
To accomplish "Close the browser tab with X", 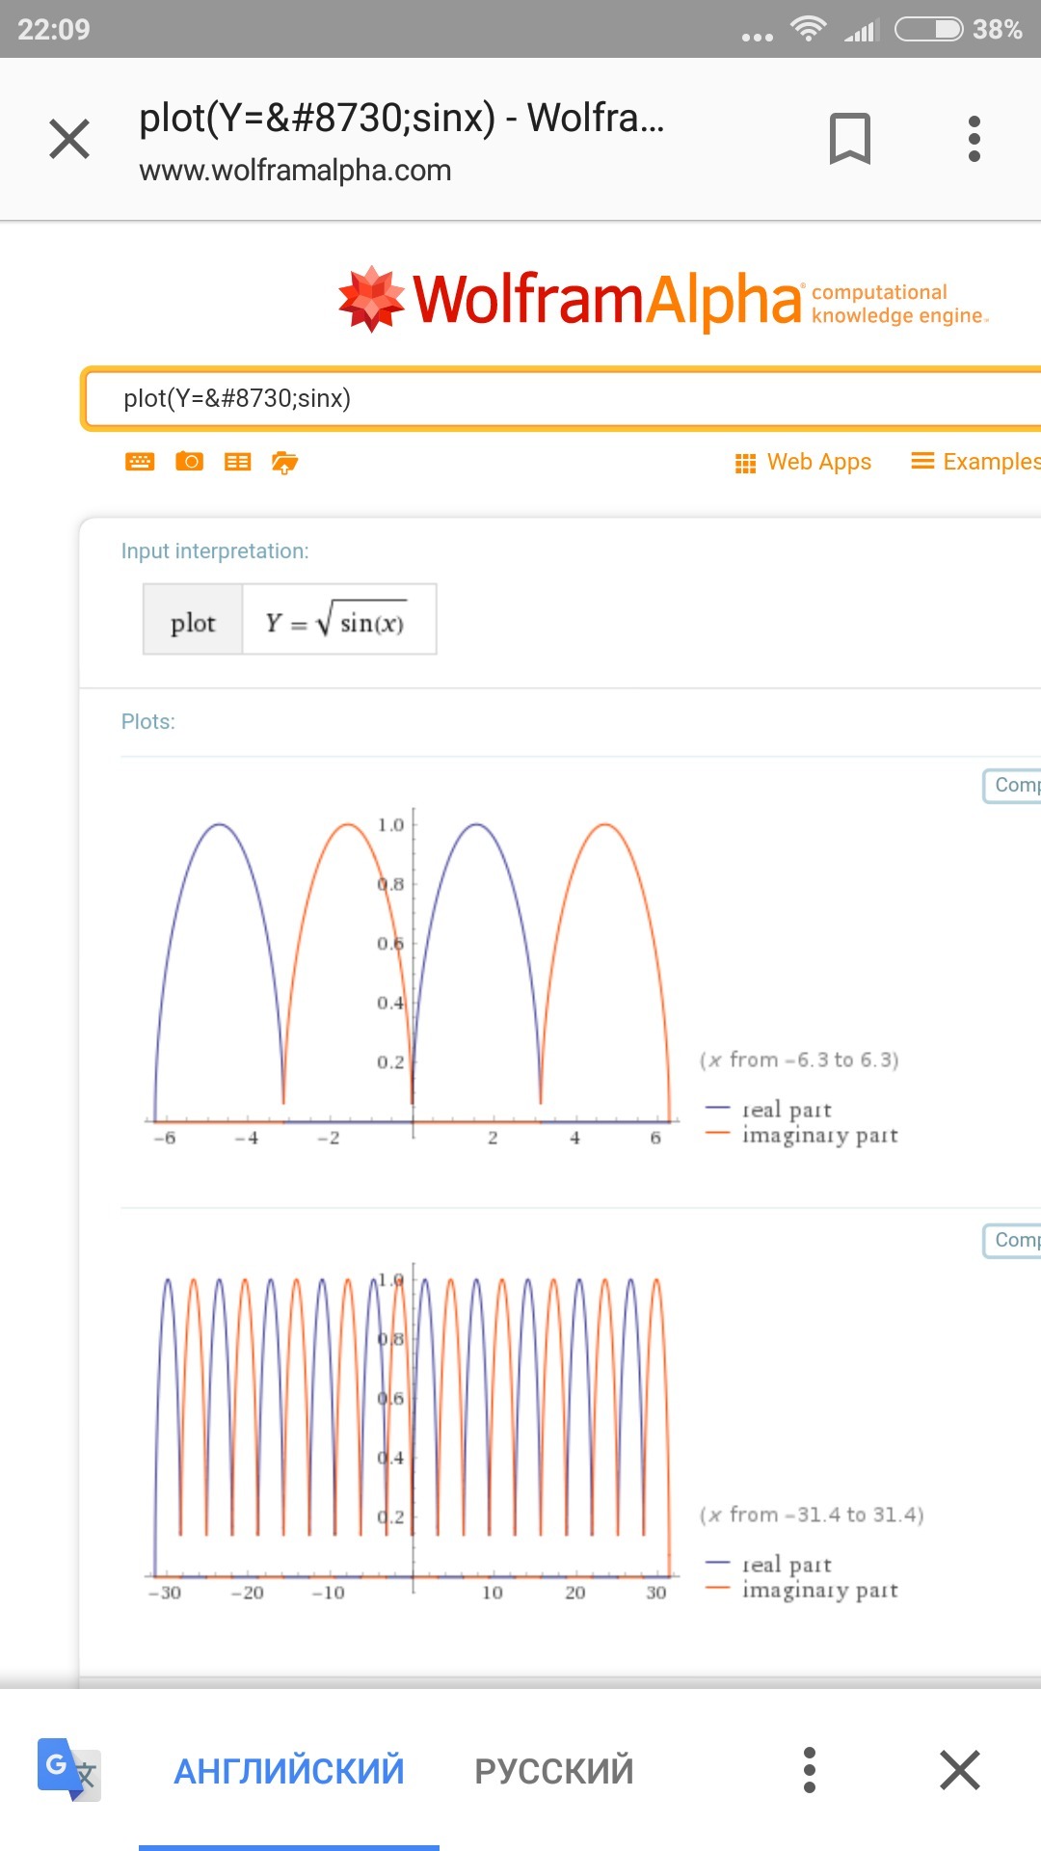I will pyautogui.click(x=69, y=139).
